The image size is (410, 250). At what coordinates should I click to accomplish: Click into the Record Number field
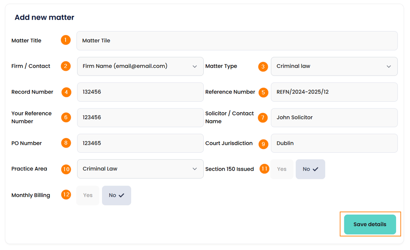[140, 92]
